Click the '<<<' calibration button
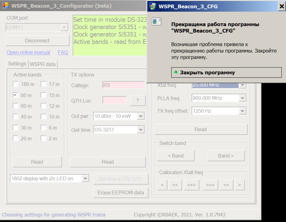This screenshot has height=222, width=286. [x=192, y=185]
